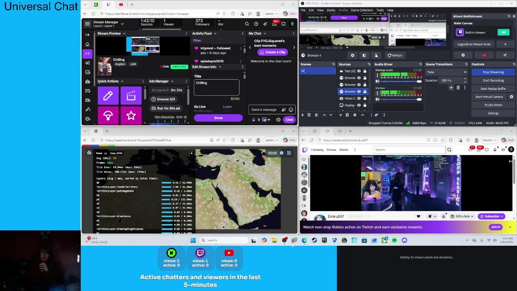Mute Mic/Aux in OBS mixer

point(377,99)
